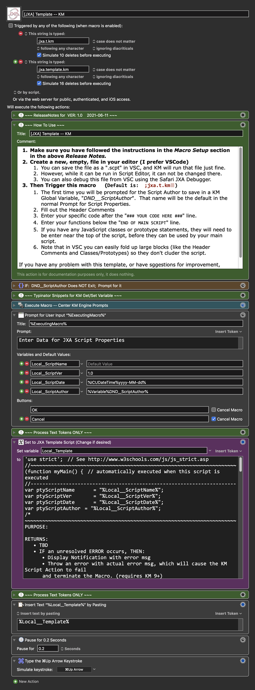Enable Cancel Macro for OK button
The width and height of the screenshot is (255, 690).
[x=214, y=410]
